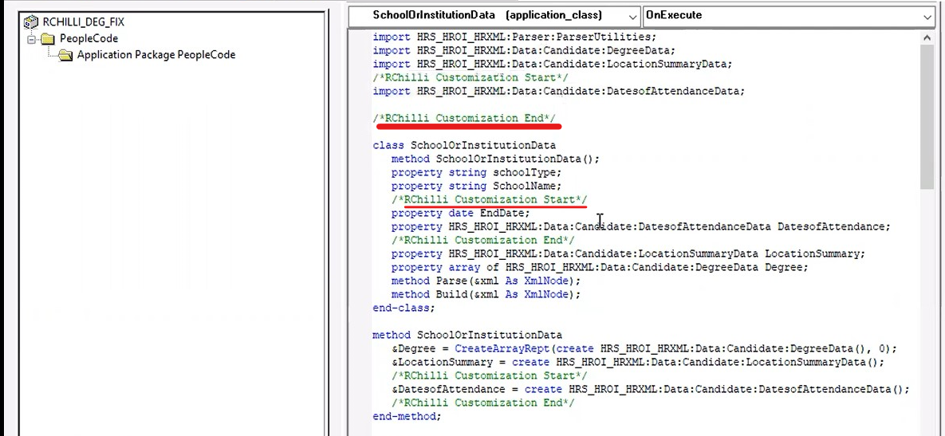Click the property string schoolType line
The height and width of the screenshot is (436, 945).
pyautogui.click(x=477, y=172)
